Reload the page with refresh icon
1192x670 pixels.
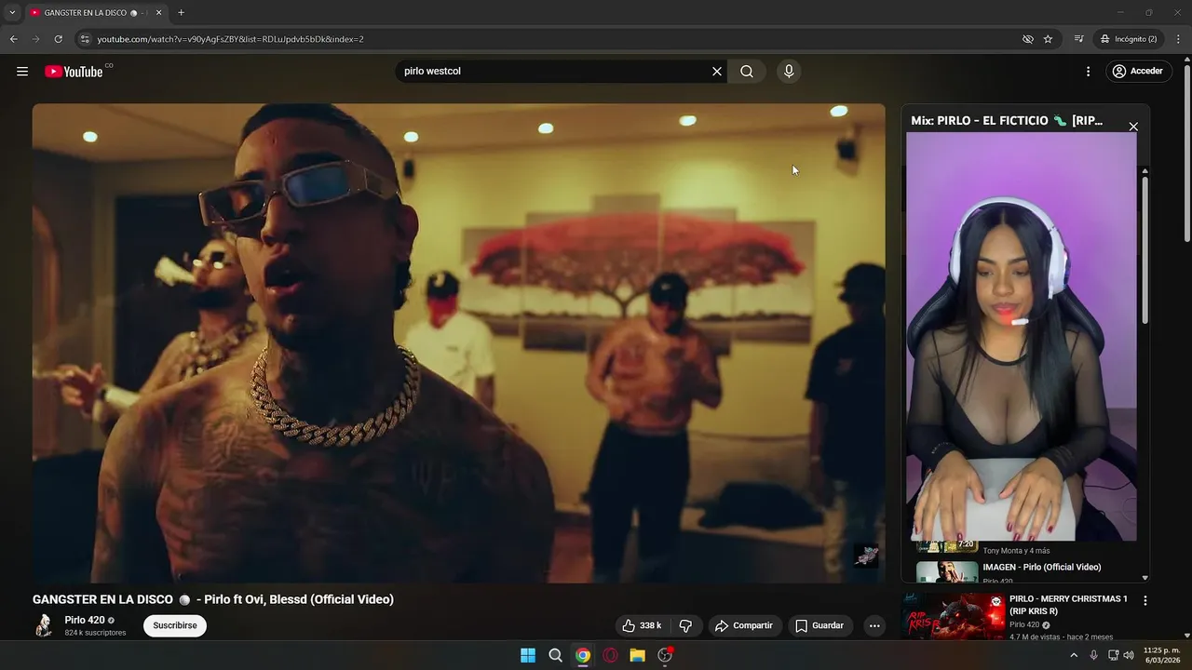coord(58,39)
